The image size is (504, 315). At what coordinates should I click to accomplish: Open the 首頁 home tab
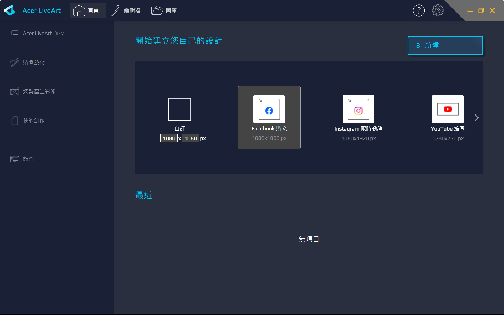tap(88, 10)
